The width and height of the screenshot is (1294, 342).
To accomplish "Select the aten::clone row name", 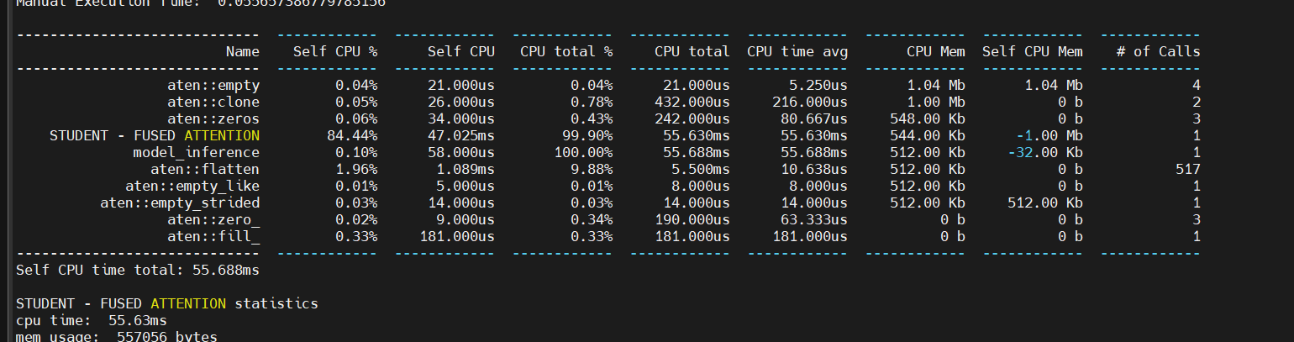I will [x=213, y=103].
